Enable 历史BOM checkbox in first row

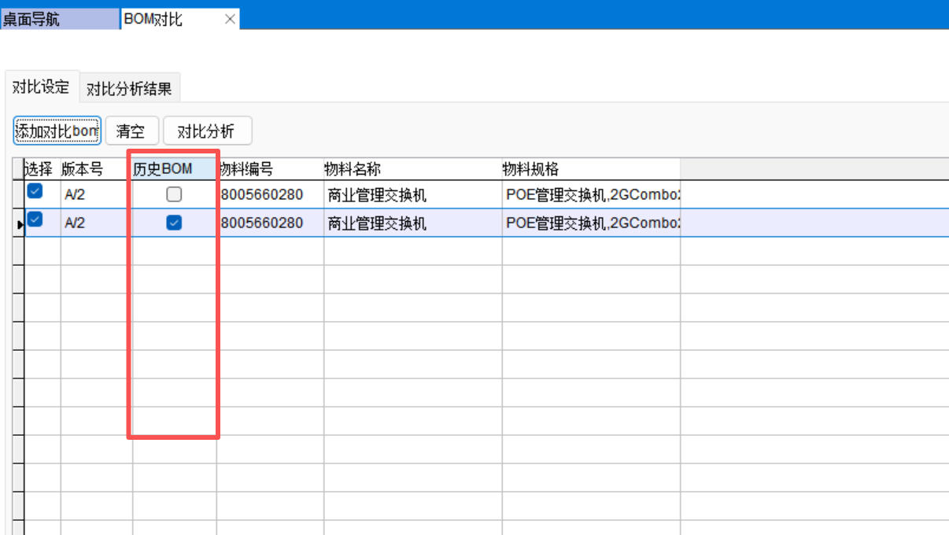(174, 194)
